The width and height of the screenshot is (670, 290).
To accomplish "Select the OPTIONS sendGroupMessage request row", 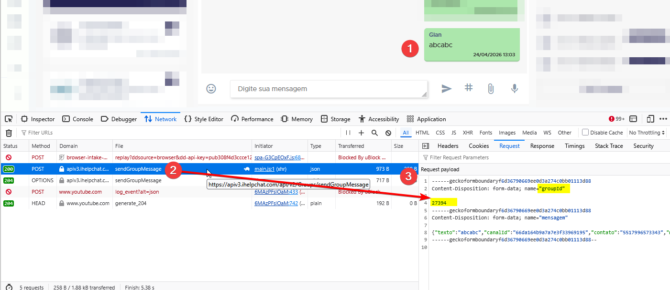I will 209,180.
